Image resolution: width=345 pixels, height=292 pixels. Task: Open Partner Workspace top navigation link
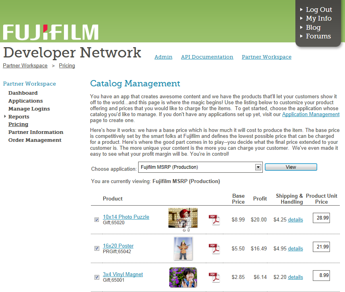pos(266,57)
